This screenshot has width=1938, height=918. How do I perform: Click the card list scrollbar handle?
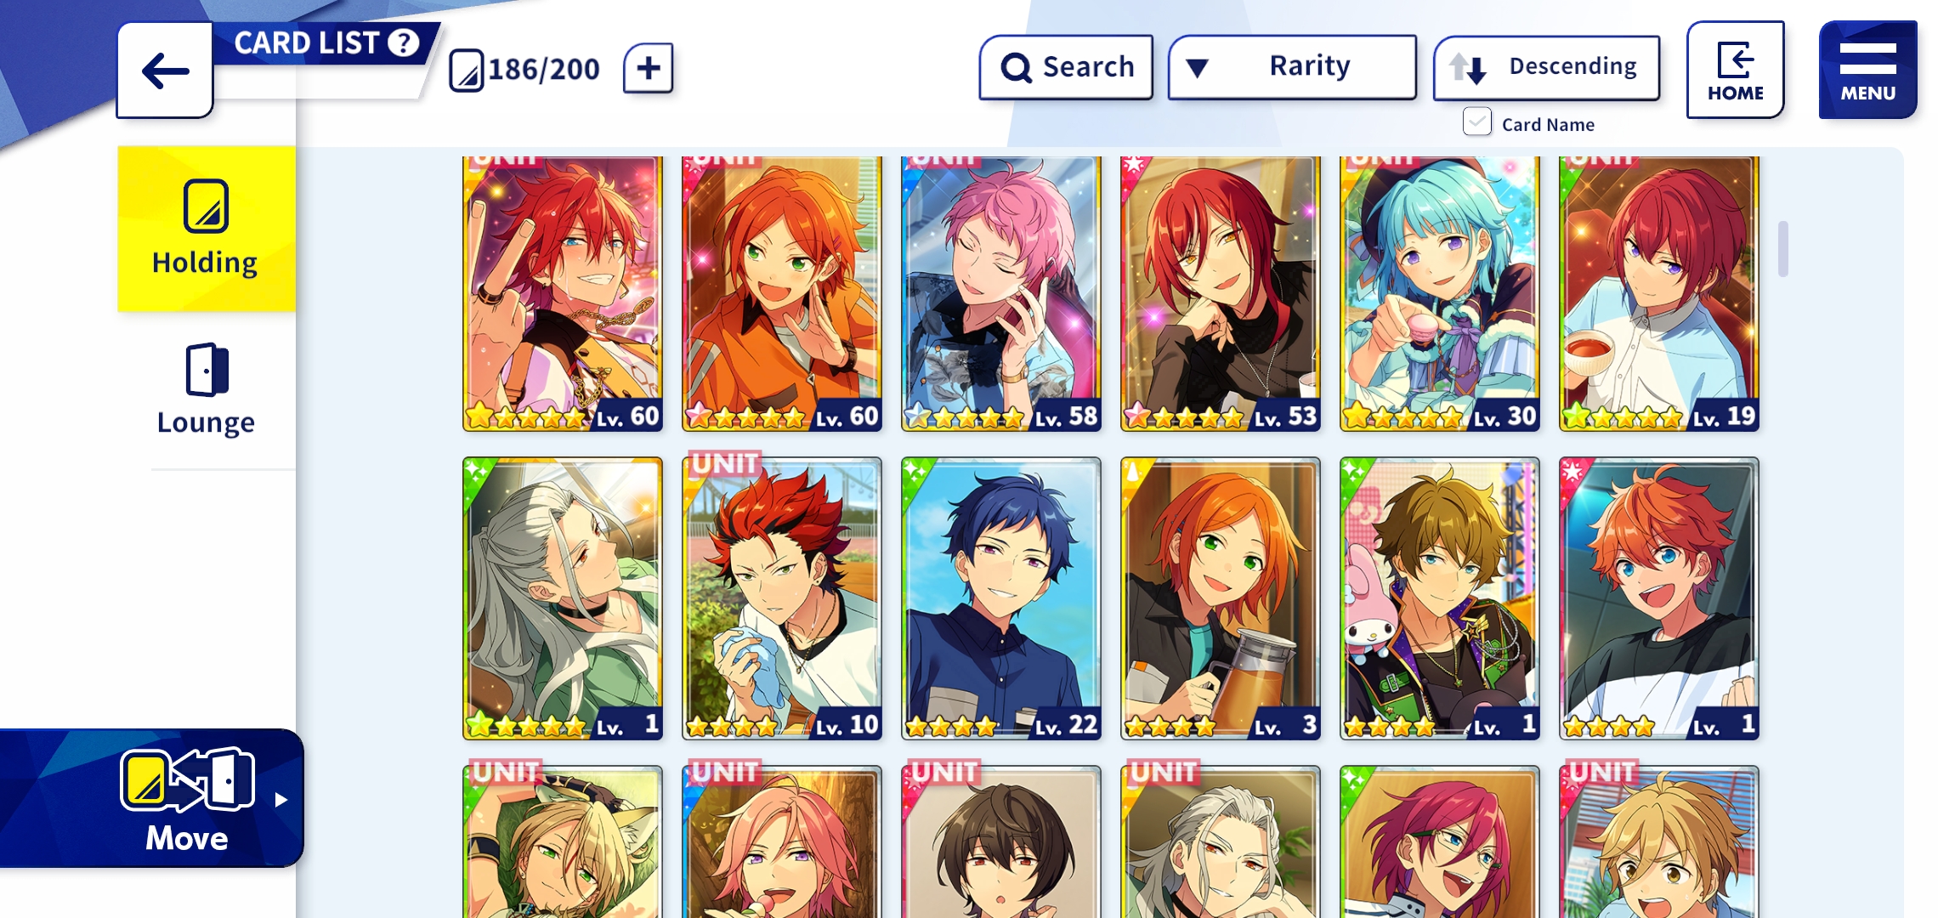click(1782, 248)
